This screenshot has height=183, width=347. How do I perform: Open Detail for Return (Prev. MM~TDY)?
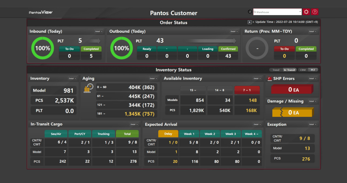[313, 31]
